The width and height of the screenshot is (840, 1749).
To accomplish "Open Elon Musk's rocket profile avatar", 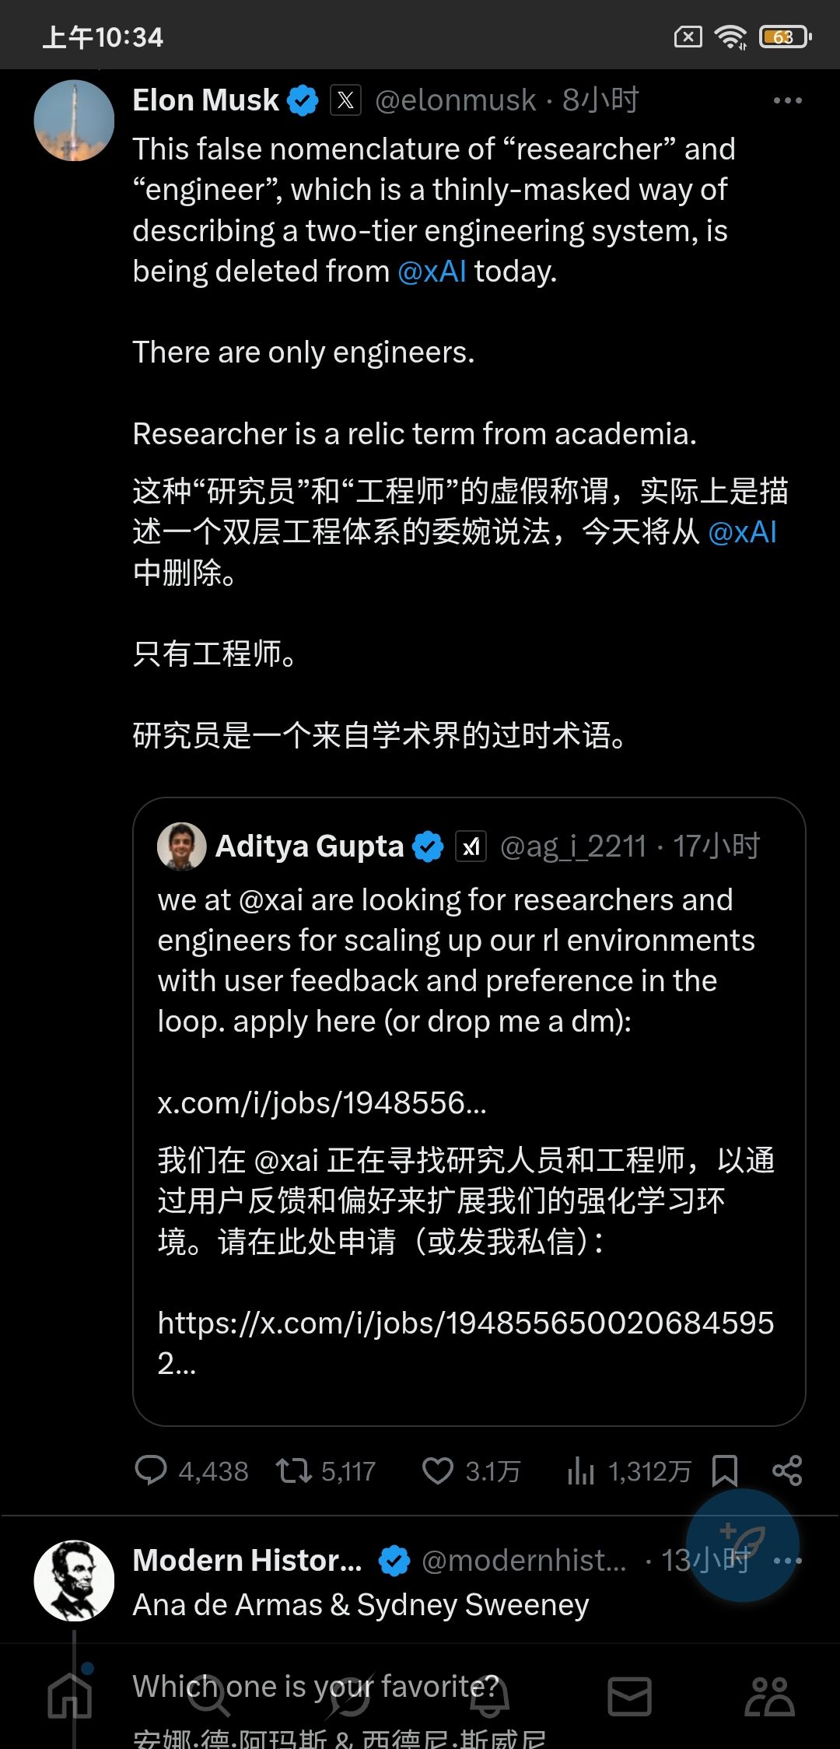I will click(74, 121).
